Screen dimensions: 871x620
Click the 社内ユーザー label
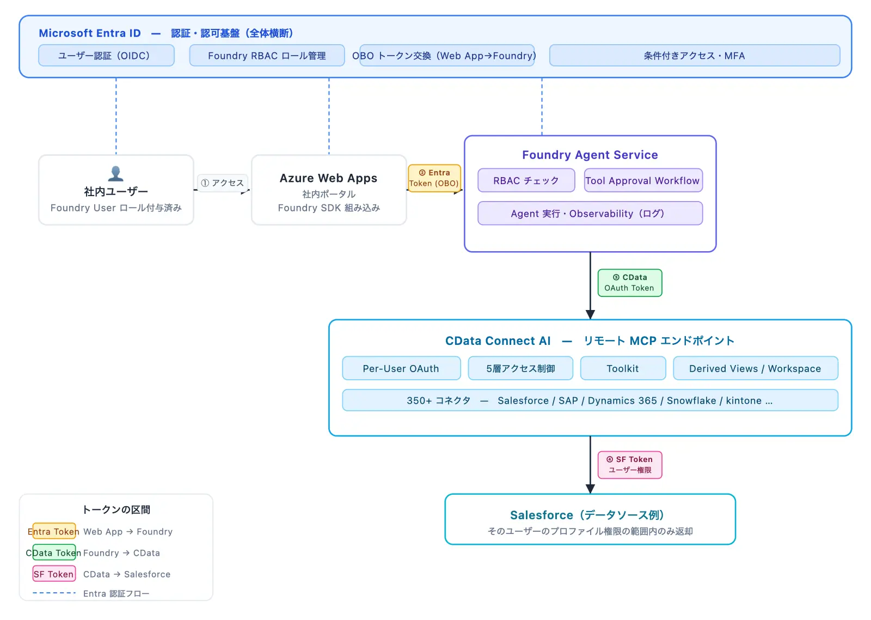coord(116,191)
